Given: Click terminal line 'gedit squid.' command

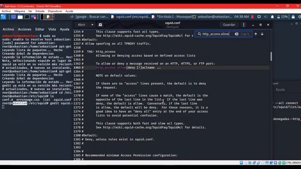Looking at the screenshot, I should click(x=61, y=103).
